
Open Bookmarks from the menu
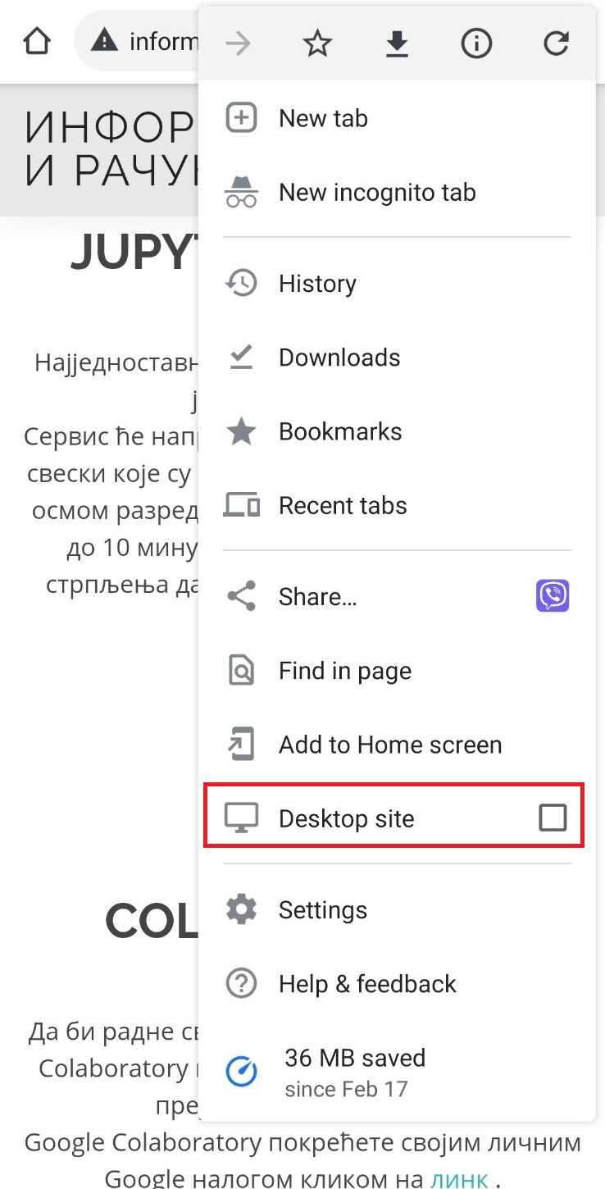click(x=340, y=431)
